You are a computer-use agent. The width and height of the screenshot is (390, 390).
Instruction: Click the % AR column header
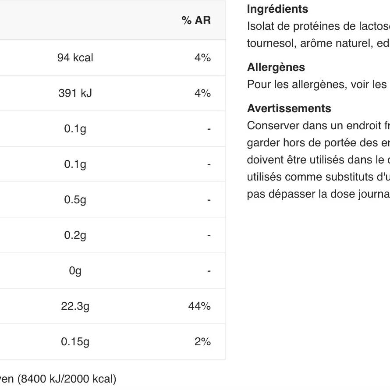[x=196, y=20]
